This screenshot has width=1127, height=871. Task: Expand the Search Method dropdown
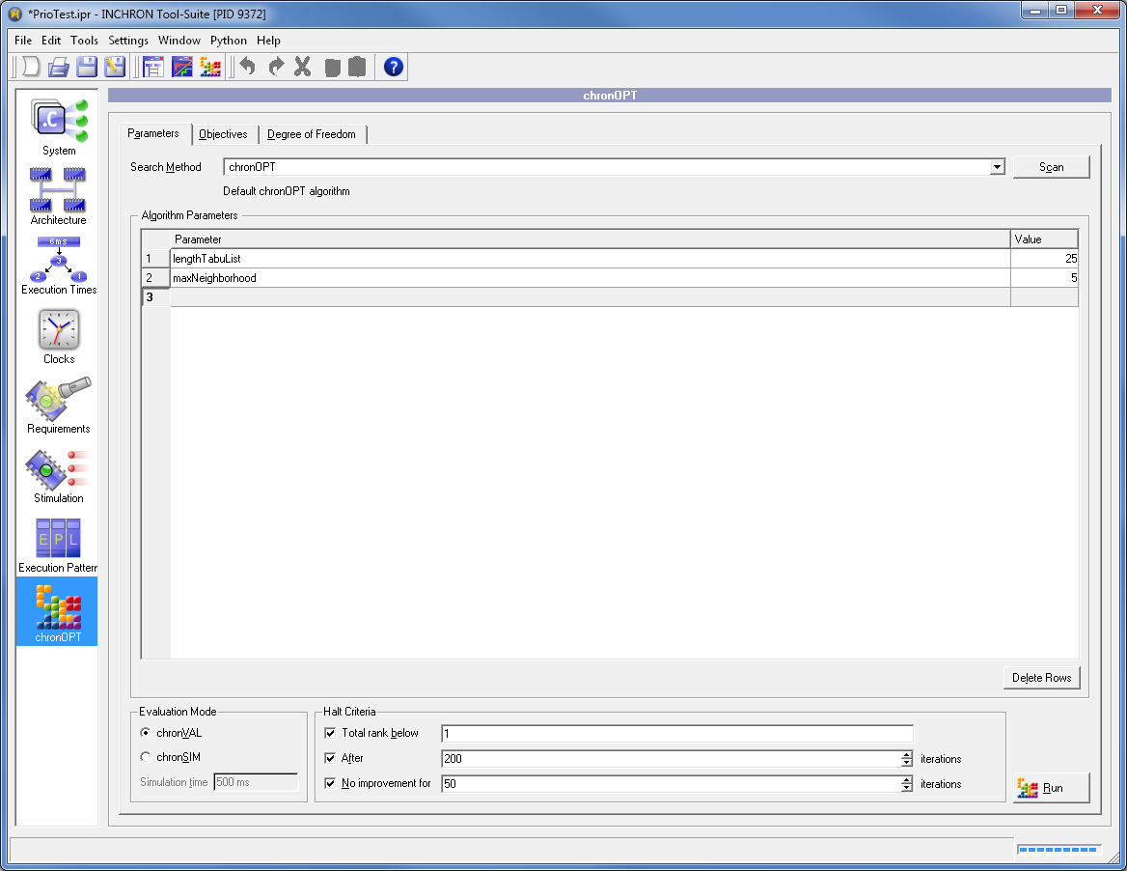pos(997,167)
